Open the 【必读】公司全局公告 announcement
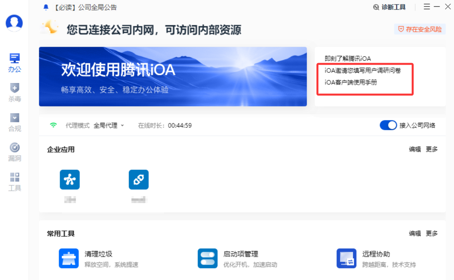The height and width of the screenshot is (280, 454). coord(85,8)
